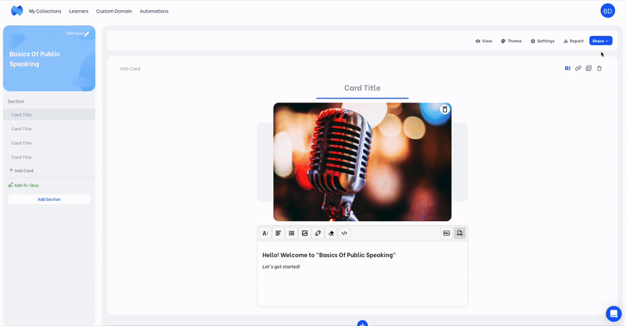The image size is (626, 326).
Task: Go to My Collections
Action: tap(45, 11)
